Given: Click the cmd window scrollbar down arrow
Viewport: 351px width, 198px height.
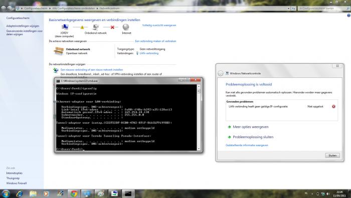Looking at the screenshot, I should (199, 149).
